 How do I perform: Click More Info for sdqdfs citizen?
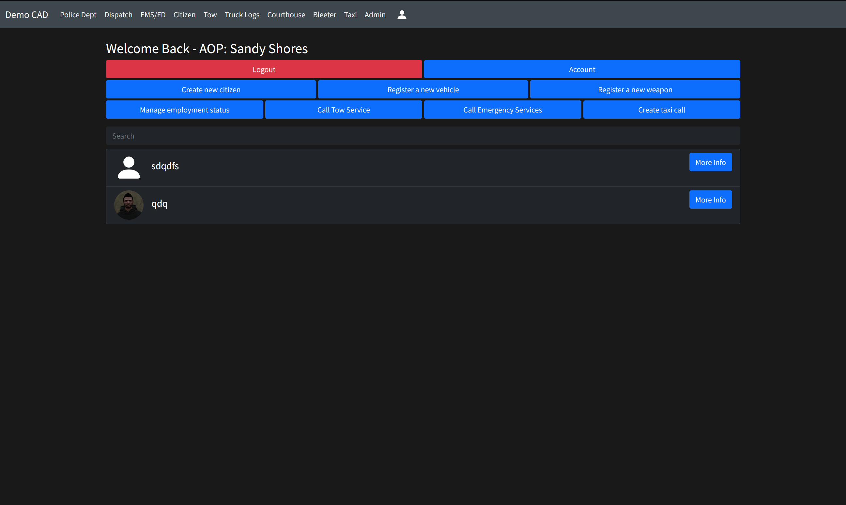coord(711,162)
